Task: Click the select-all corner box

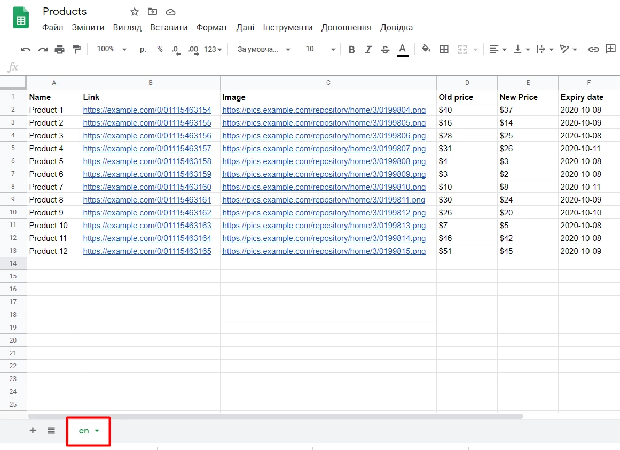Action: click(x=13, y=83)
